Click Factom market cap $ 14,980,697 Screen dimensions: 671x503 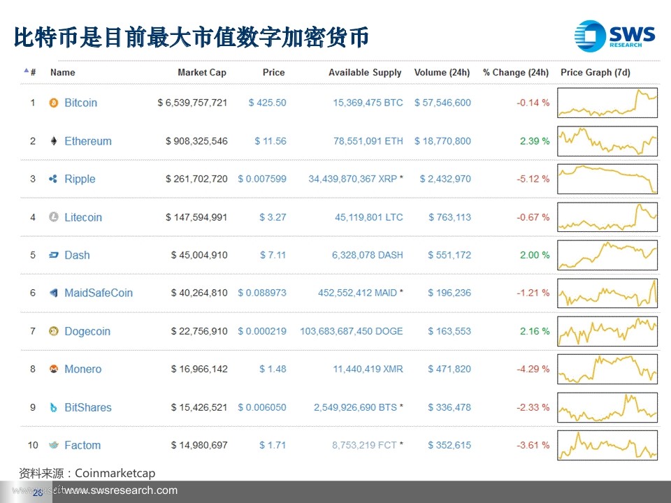[199, 445]
